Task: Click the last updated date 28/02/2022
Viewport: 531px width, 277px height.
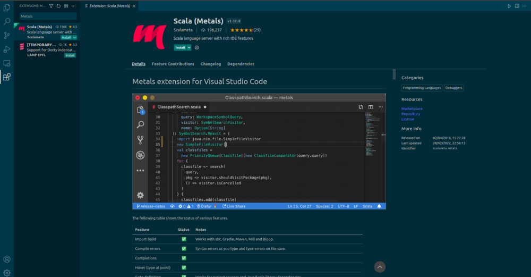Action: (449, 143)
